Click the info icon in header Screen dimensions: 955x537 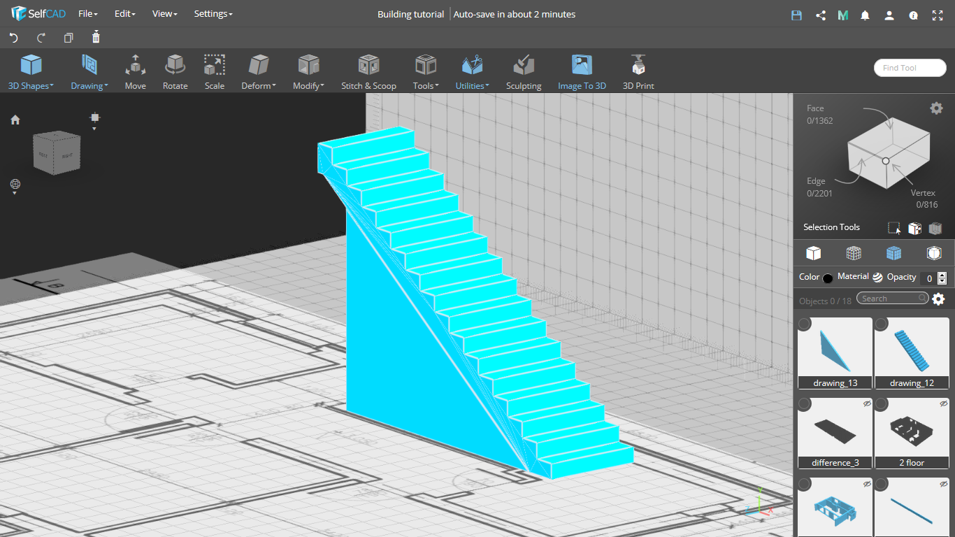point(913,15)
